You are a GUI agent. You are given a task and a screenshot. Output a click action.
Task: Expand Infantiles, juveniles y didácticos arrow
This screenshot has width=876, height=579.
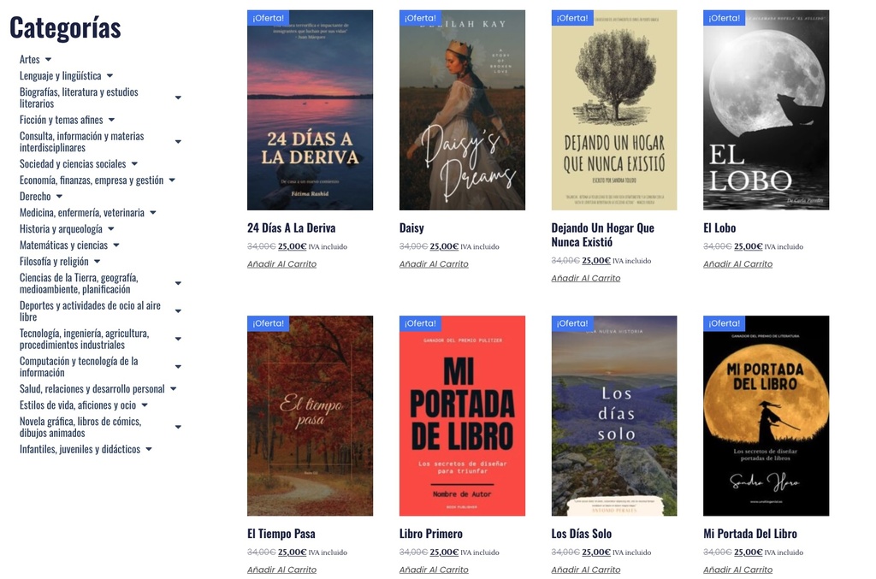tap(149, 450)
